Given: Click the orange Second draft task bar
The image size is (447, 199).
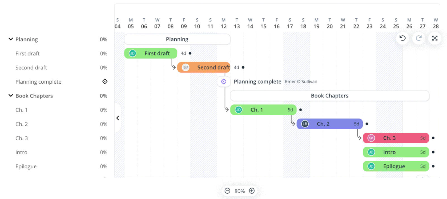Looking at the screenshot, I should click(x=210, y=67).
